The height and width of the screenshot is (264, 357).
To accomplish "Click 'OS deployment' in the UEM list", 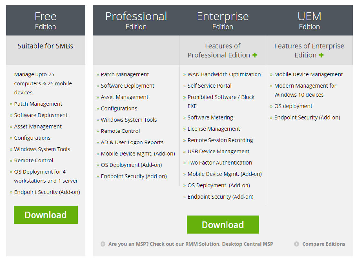I will coord(293,106).
